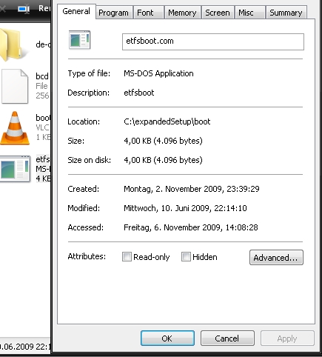Enable the Read-only checkbox
The height and width of the screenshot is (357, 322).
pos(127,257)
